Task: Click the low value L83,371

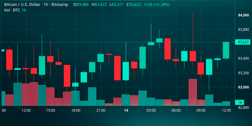Action: 117,4
